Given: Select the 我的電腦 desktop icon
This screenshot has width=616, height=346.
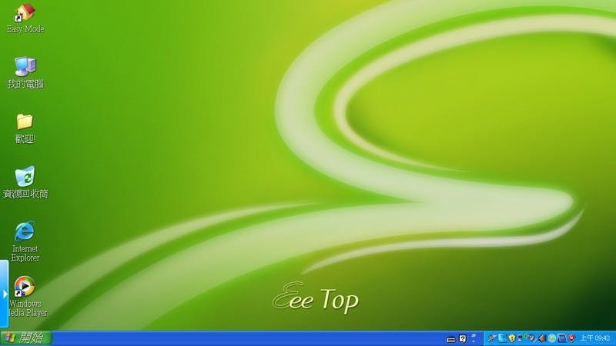Looking at the screenshot, I should [25, 66].
